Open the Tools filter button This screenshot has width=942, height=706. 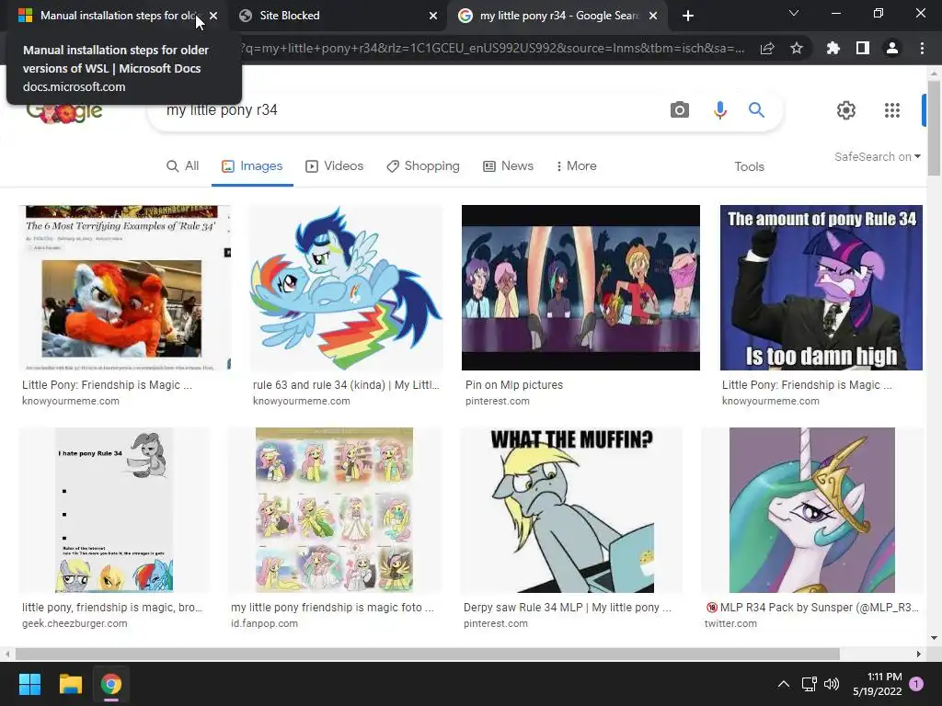click(749, 166)
